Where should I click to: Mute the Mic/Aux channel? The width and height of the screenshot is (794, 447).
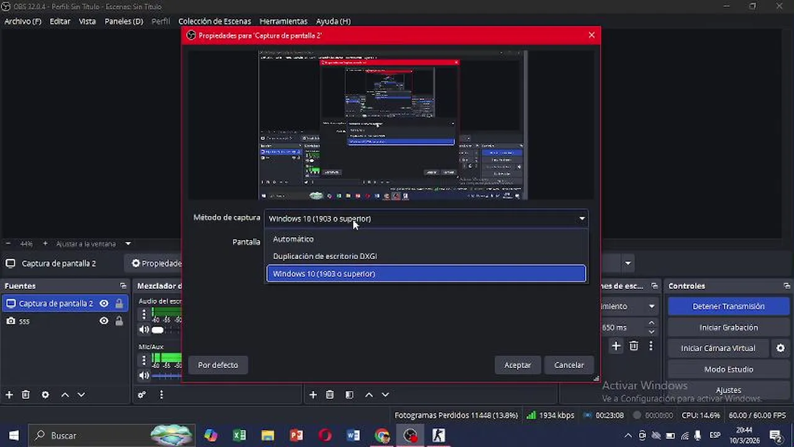tap(144, 375)
